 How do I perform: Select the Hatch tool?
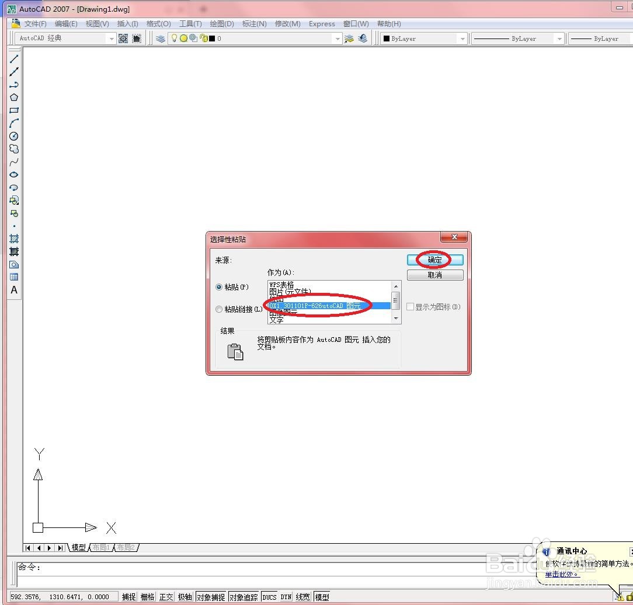click(x=14, y=239)
